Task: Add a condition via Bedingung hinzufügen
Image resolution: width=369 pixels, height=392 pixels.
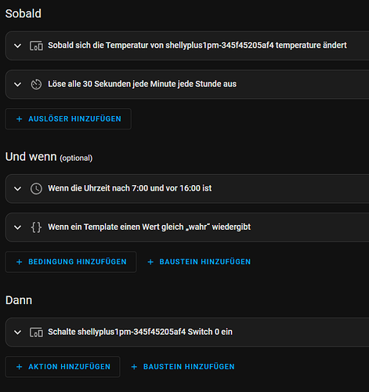Action: coord(71,262)
